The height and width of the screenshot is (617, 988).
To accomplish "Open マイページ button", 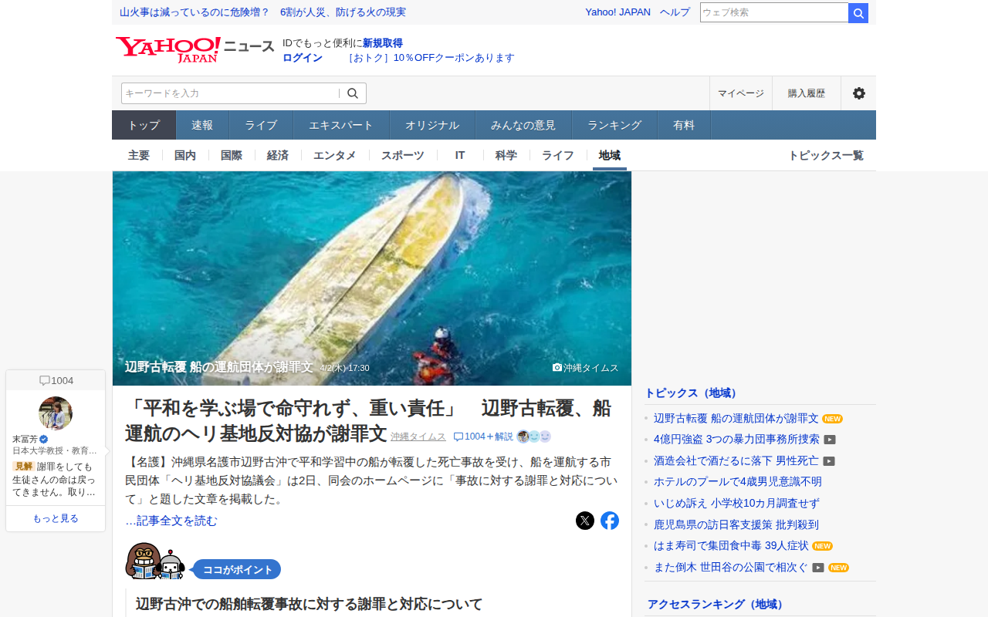I will 741,93.
